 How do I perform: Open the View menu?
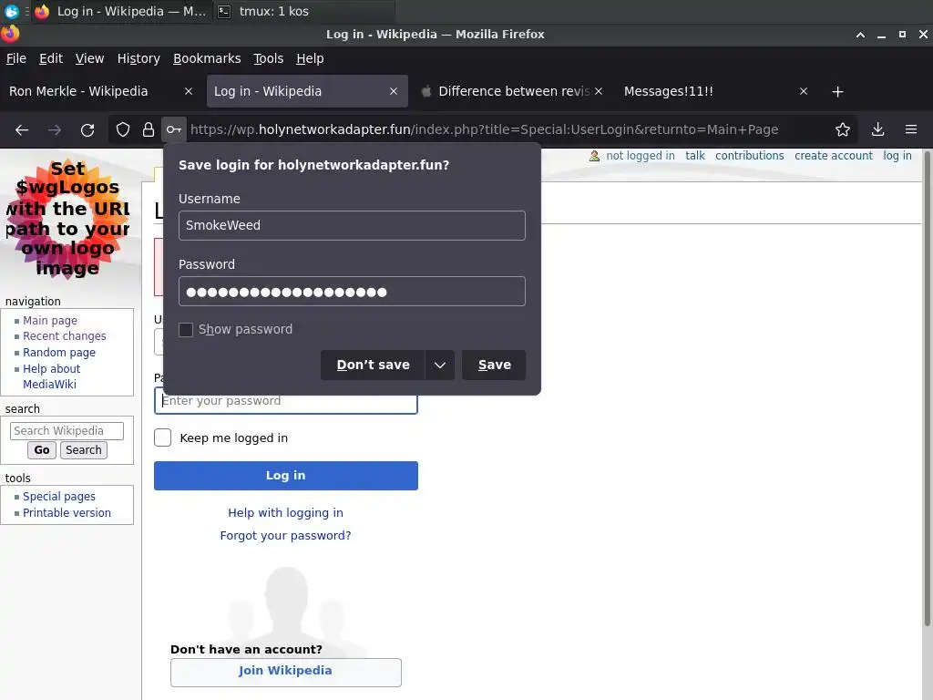90,58
